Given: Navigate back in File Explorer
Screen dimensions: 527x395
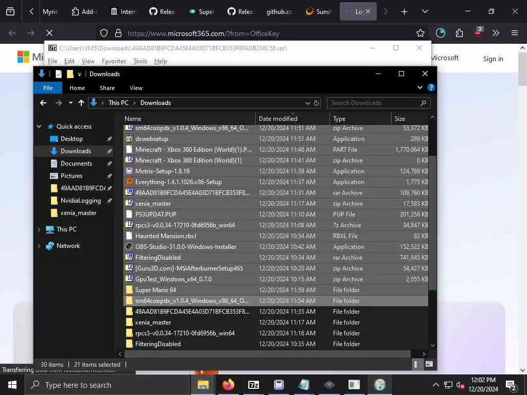Looking at the screenshot, I should pyautogui.click(x=43, y=103).
